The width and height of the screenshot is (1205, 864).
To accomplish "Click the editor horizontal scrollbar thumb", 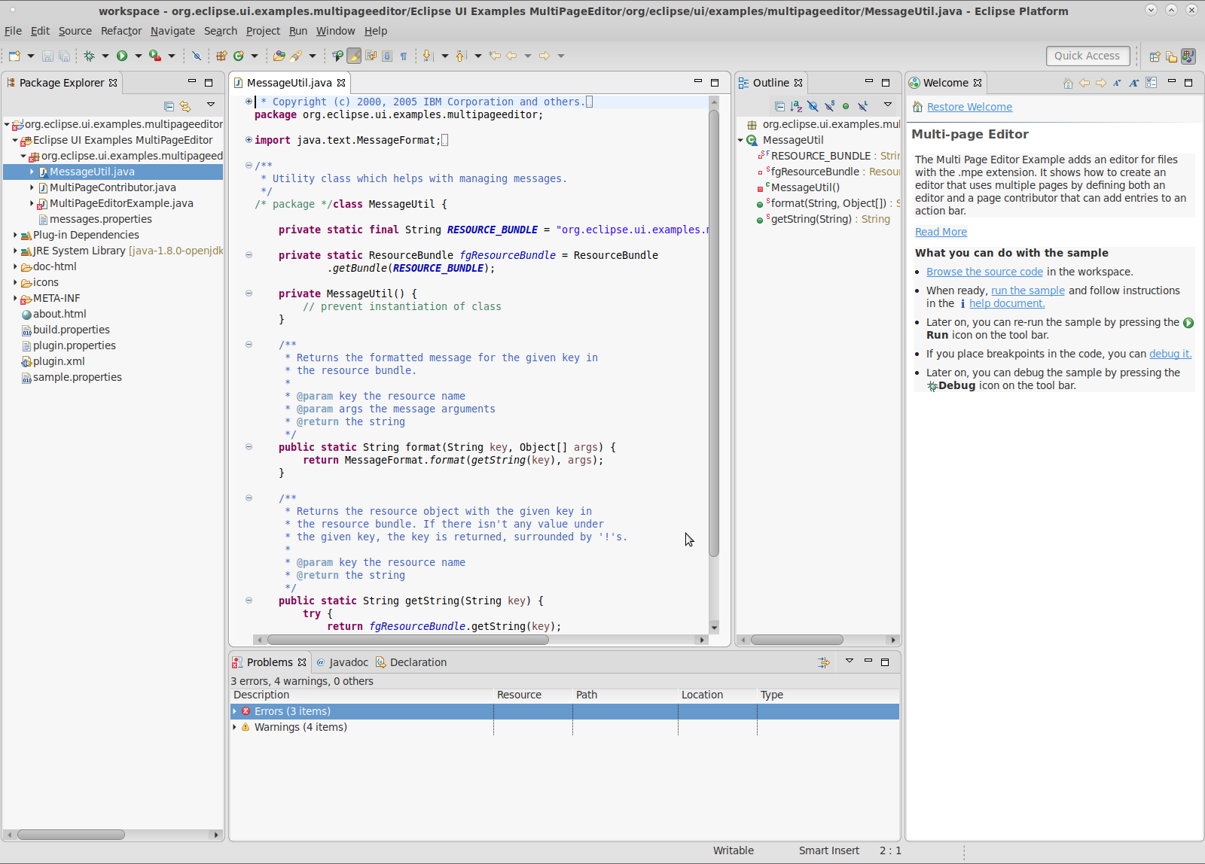I will point(408,640).
